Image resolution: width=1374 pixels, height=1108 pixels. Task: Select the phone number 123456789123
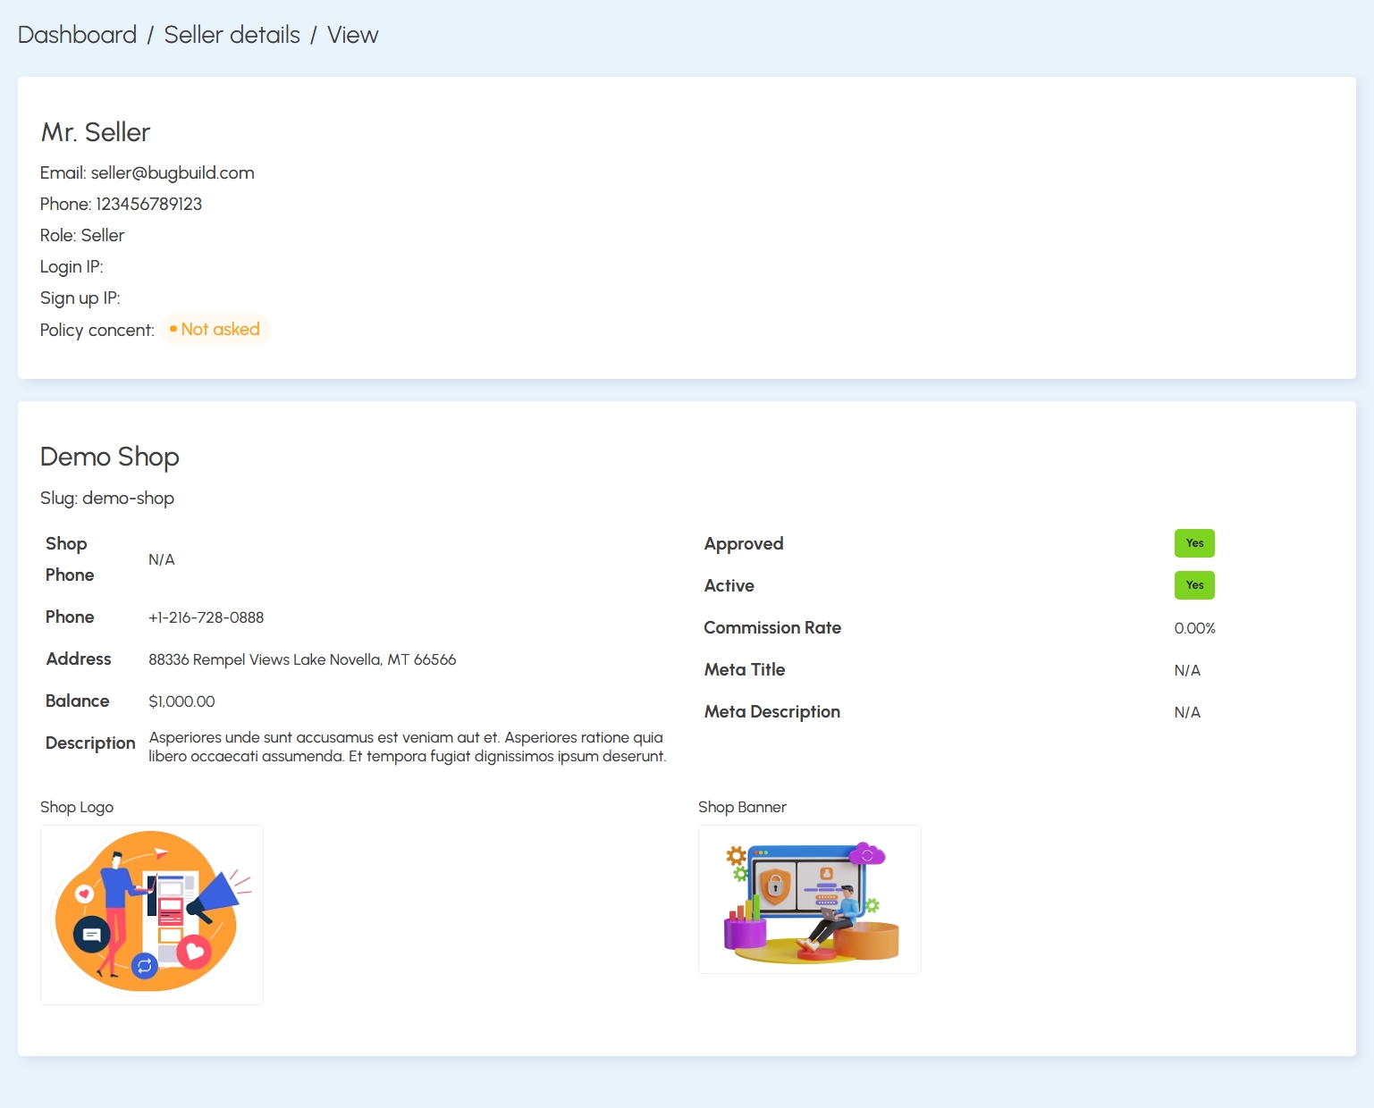(x=149, y=204)
